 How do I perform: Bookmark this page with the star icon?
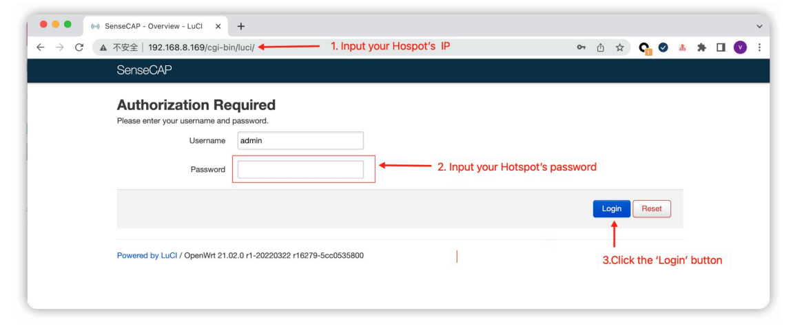coord(619,47)
